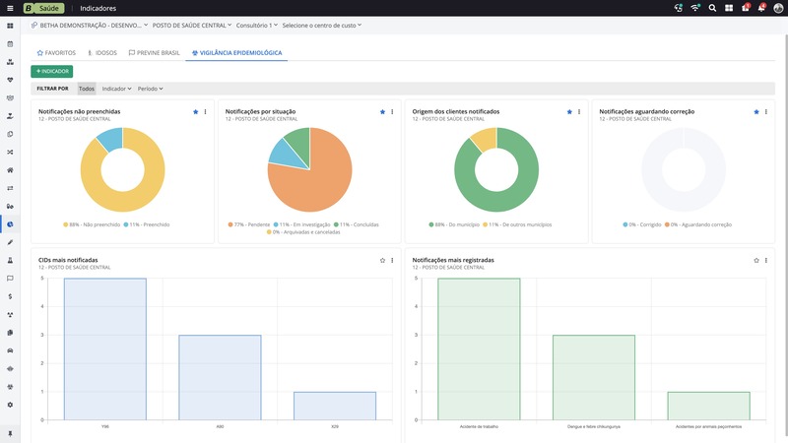The height and width of the screenshot is (443, 788).
Task: Open the POSTO DE SAÚDE CENTRAL dropdown
Action: tap(193, 25)
